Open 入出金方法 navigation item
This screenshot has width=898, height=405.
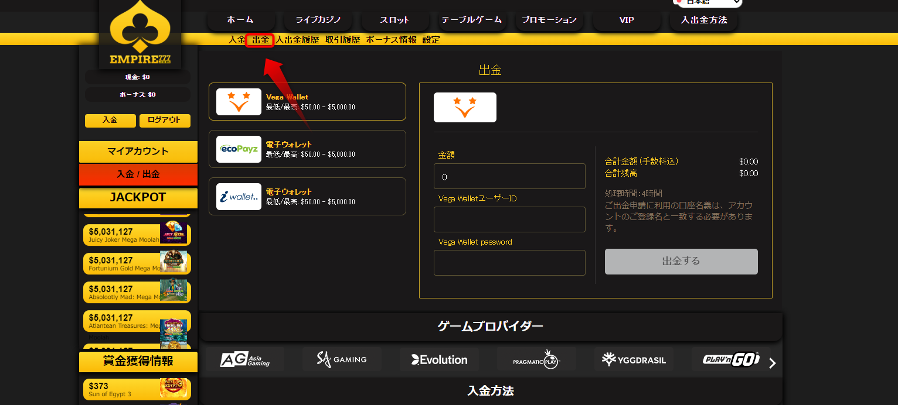704,20
